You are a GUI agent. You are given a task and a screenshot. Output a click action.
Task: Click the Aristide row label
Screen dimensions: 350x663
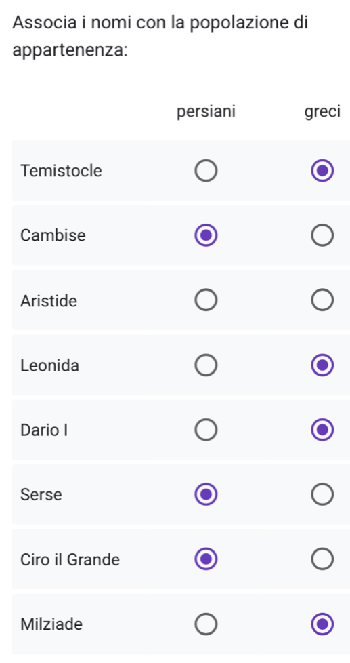click(x=49, y=301)
